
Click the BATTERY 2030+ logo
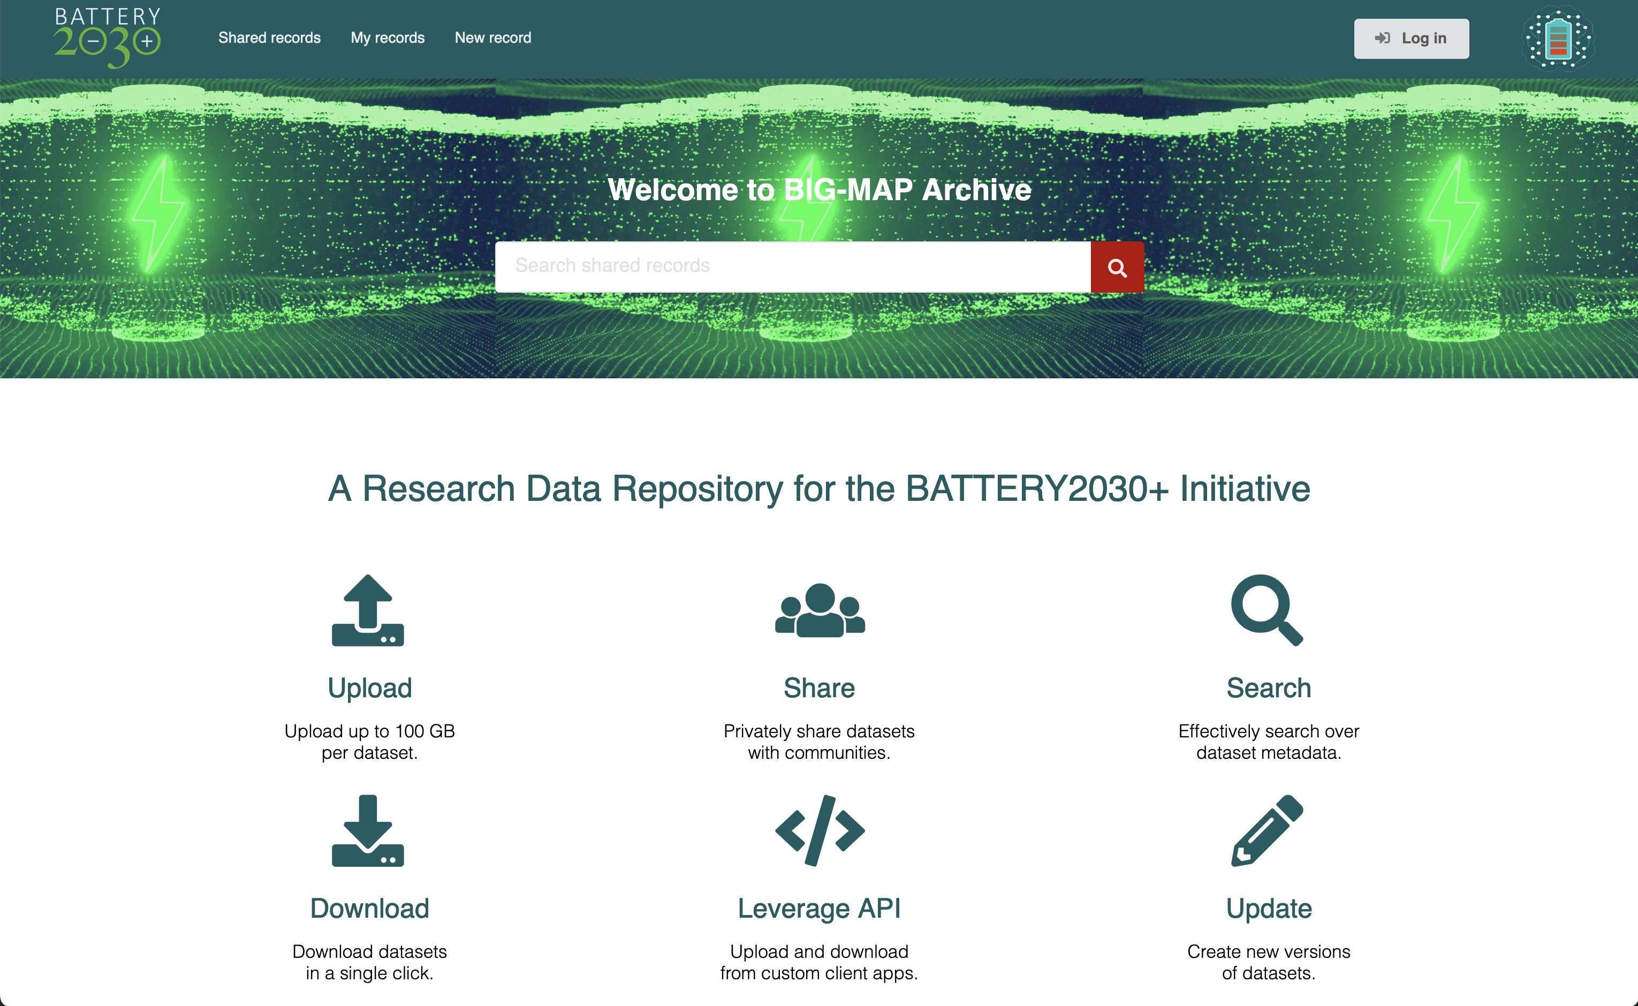pyautogui.click(x=107, y=37)
